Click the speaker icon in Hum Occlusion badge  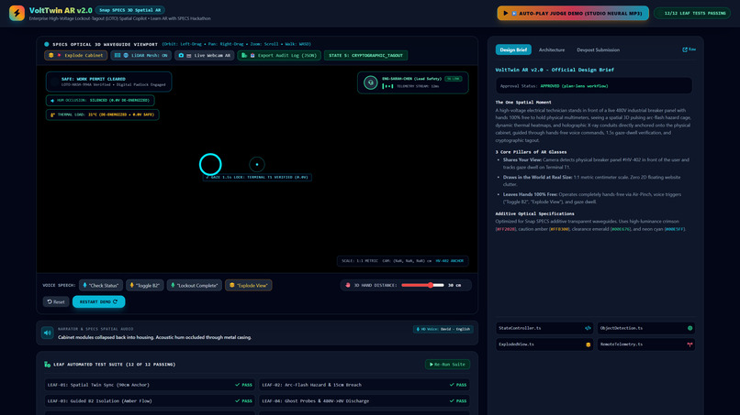(x=52, y=101)
